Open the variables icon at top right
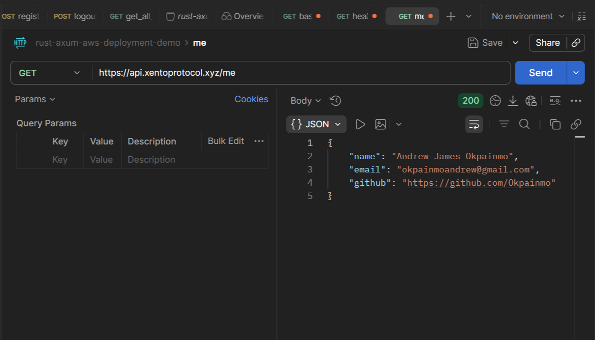The image size is (595, 340). pos(582,16)
